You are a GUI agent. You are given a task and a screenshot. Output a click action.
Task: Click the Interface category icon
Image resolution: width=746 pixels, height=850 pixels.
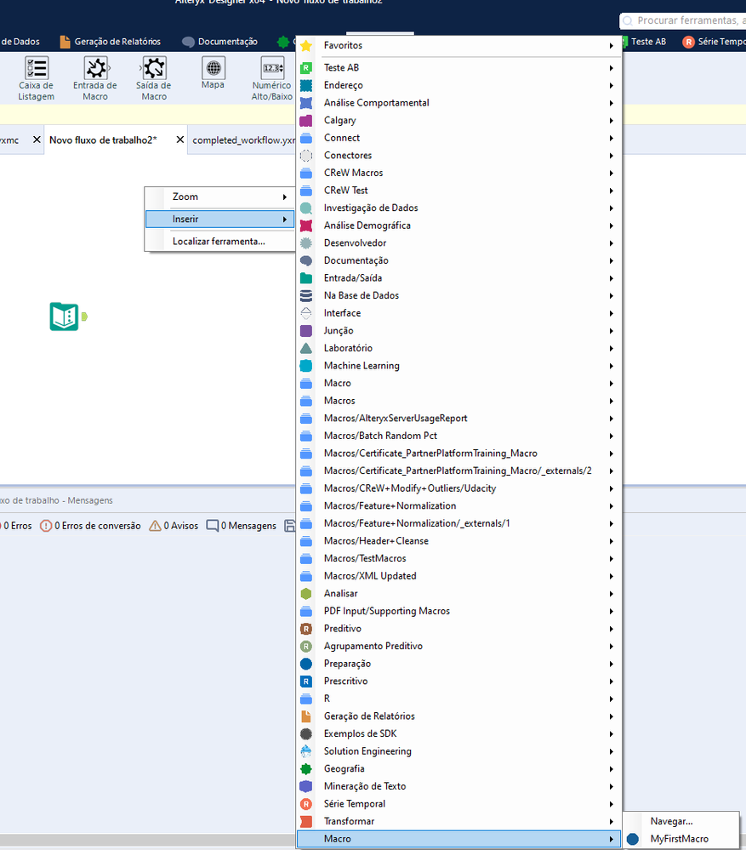pyautogui.click(x=306, y=313)
